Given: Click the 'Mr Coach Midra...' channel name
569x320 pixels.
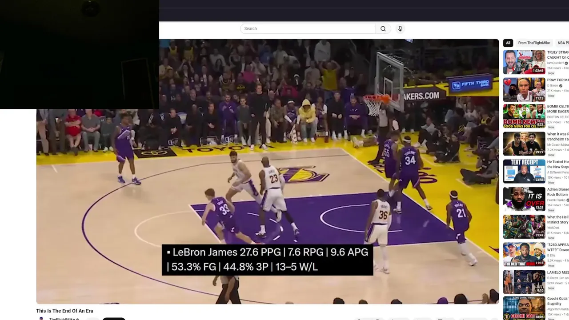Looking at the screenshot, I should coord(558,144).
